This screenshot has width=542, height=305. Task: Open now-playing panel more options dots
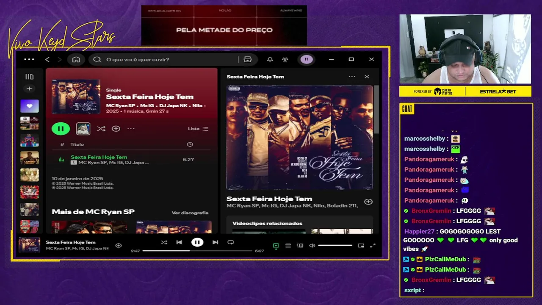(x=352, y=77)
